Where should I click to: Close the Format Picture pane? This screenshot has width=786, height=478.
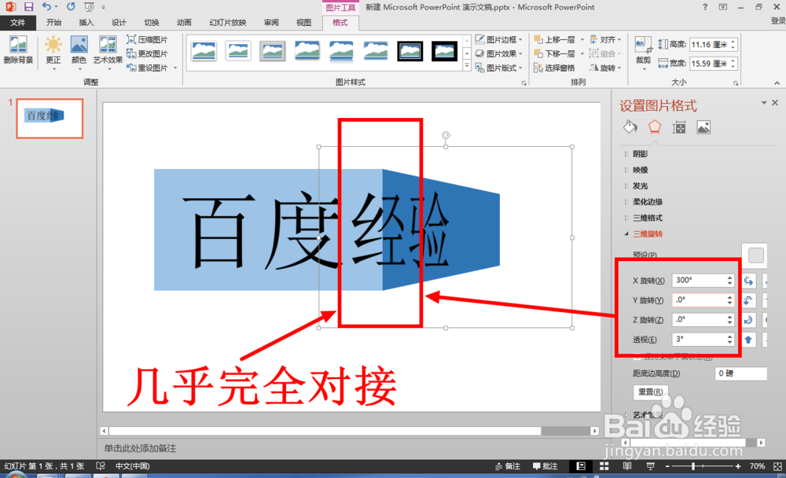pos(775,103)
